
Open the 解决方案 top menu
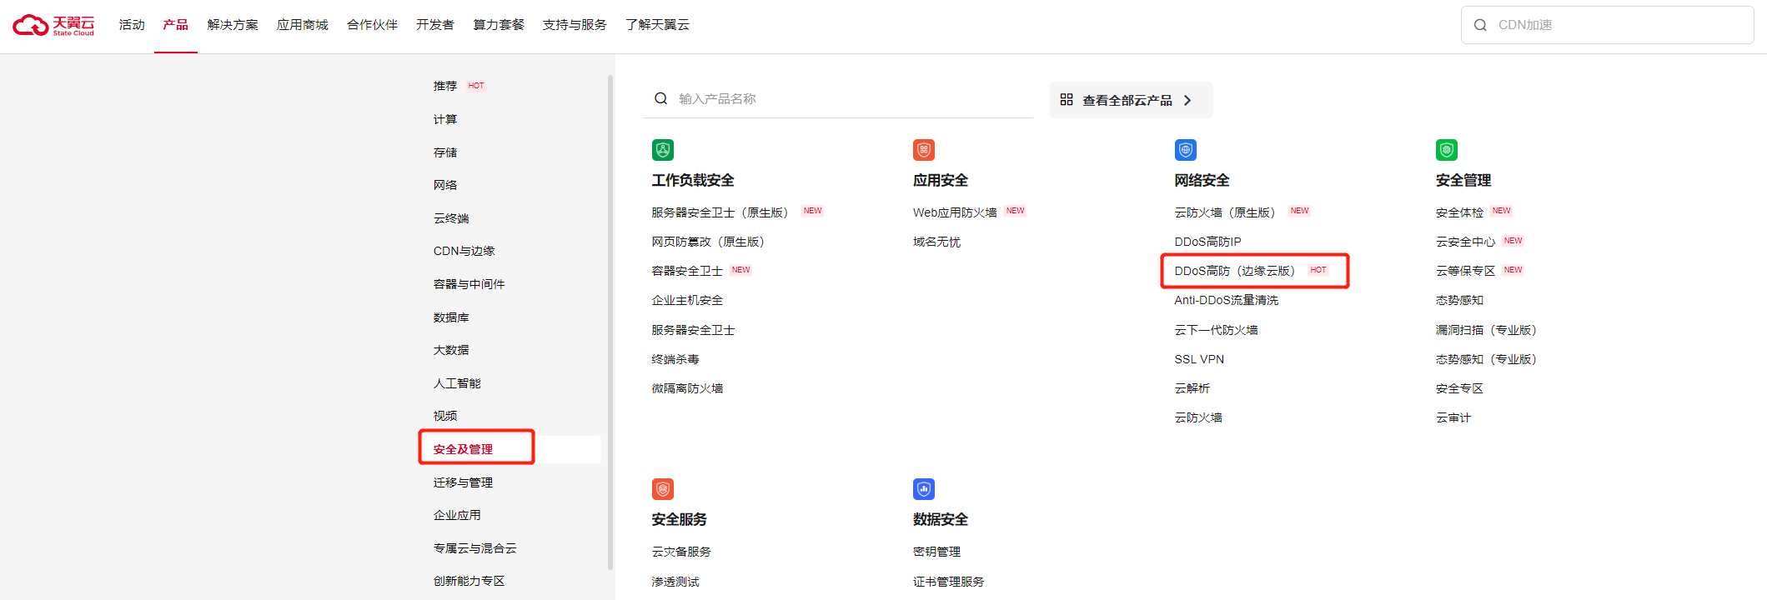233,25
